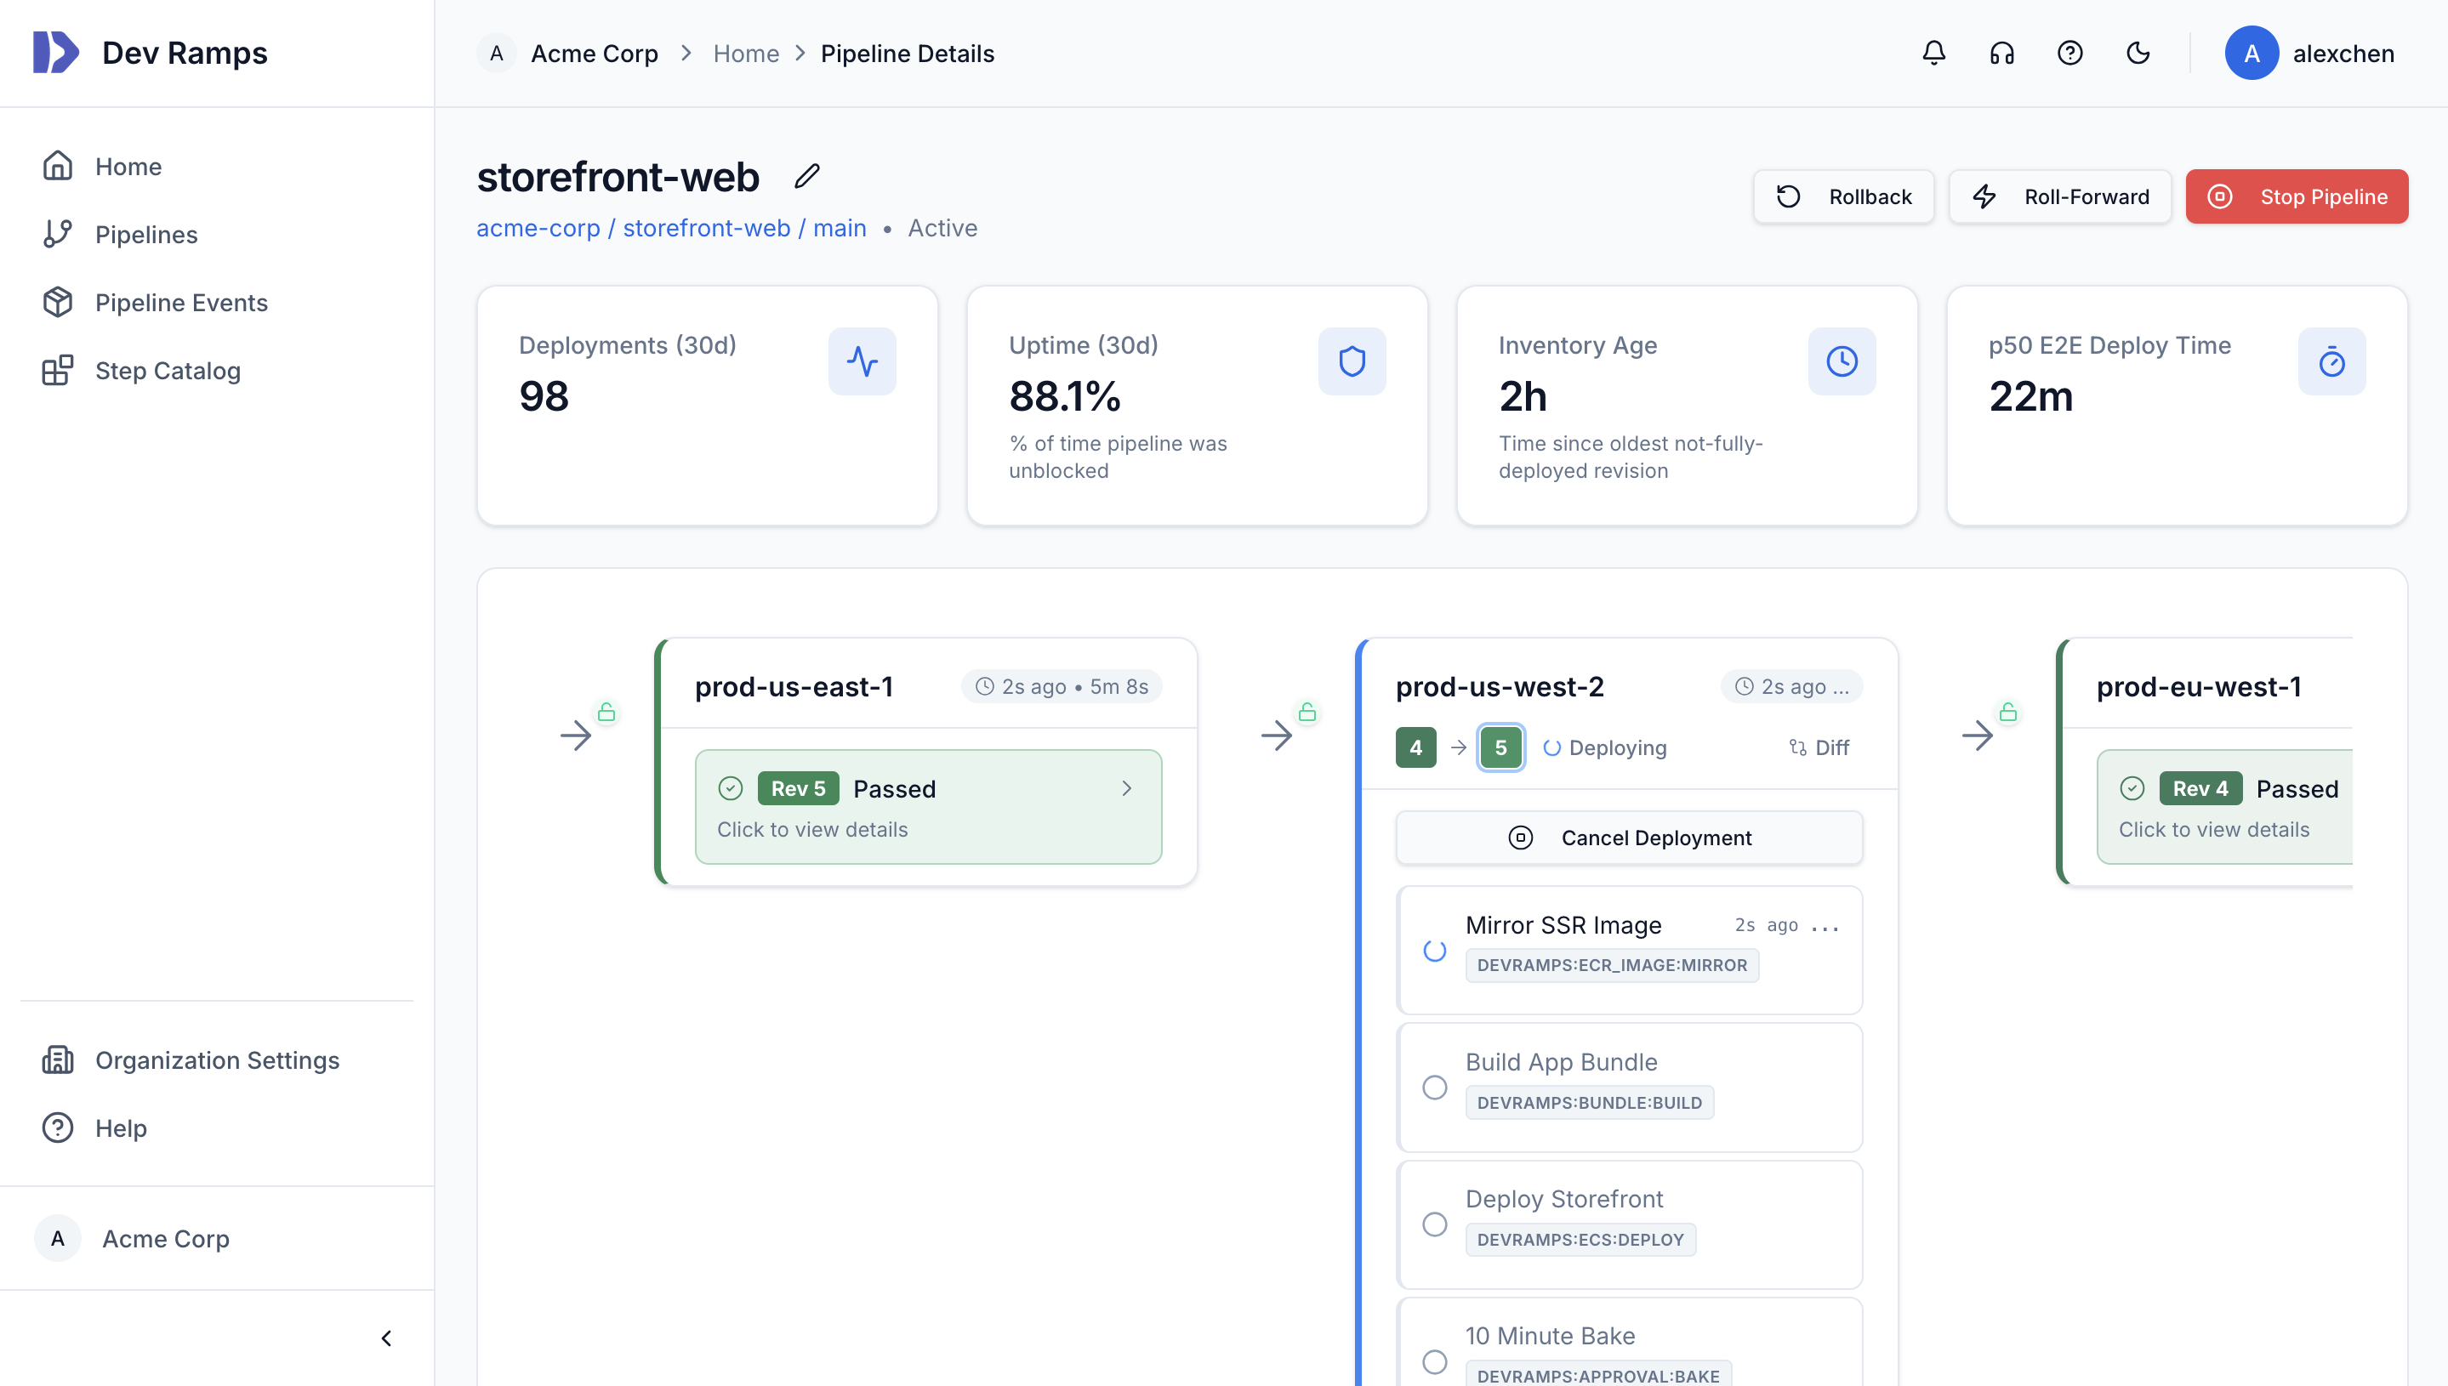
Task: Open the help question mark icon
Action: pyautogui.click(x=2070, y=54)
